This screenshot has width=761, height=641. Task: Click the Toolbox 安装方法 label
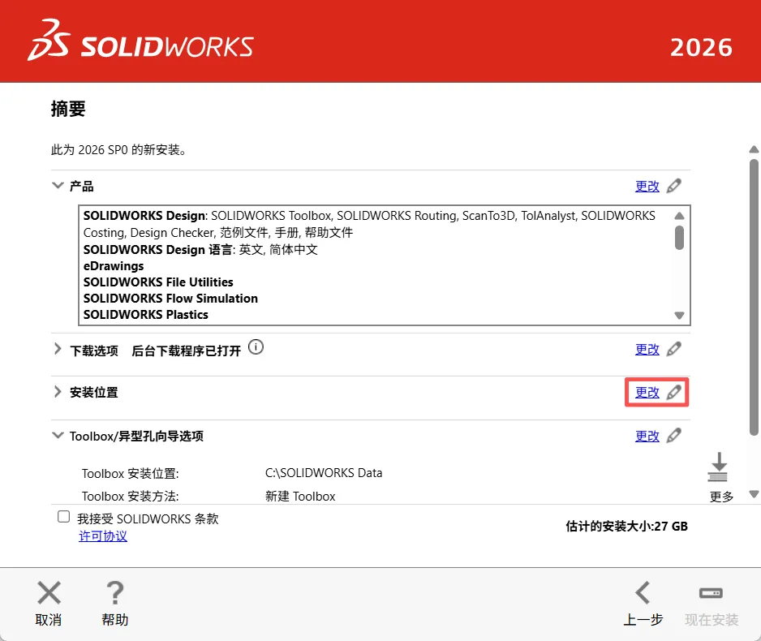pos(130,497)
